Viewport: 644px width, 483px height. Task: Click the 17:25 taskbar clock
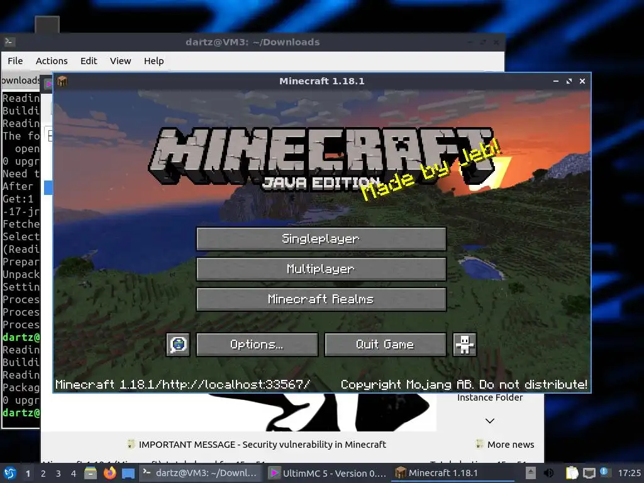click(629, 473)
